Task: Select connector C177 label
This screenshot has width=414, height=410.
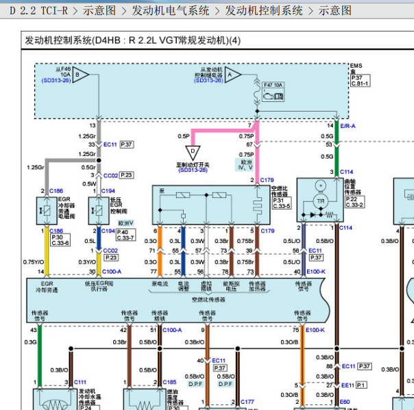Action: coord(247,402)
